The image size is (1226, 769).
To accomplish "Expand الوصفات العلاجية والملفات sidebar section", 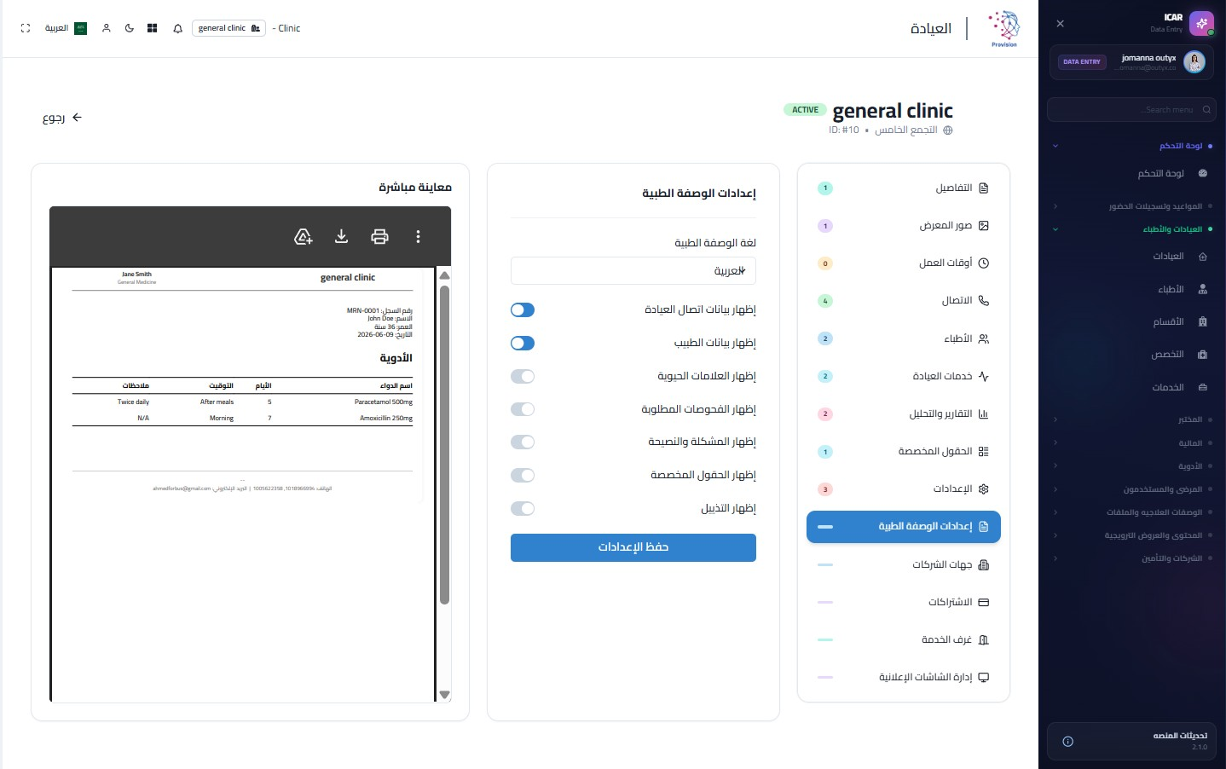I will tap(1132, 512).
